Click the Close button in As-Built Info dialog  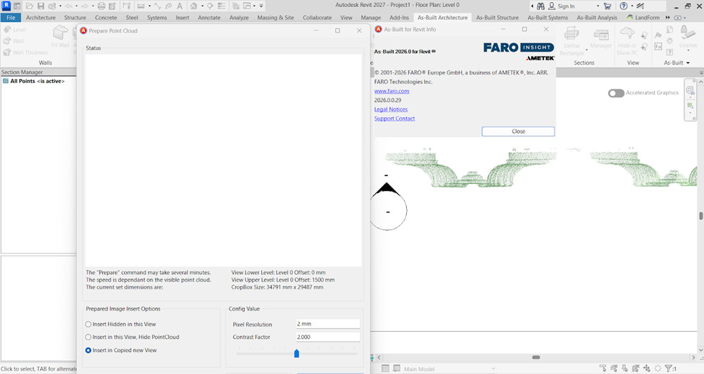tap(518, 132)
